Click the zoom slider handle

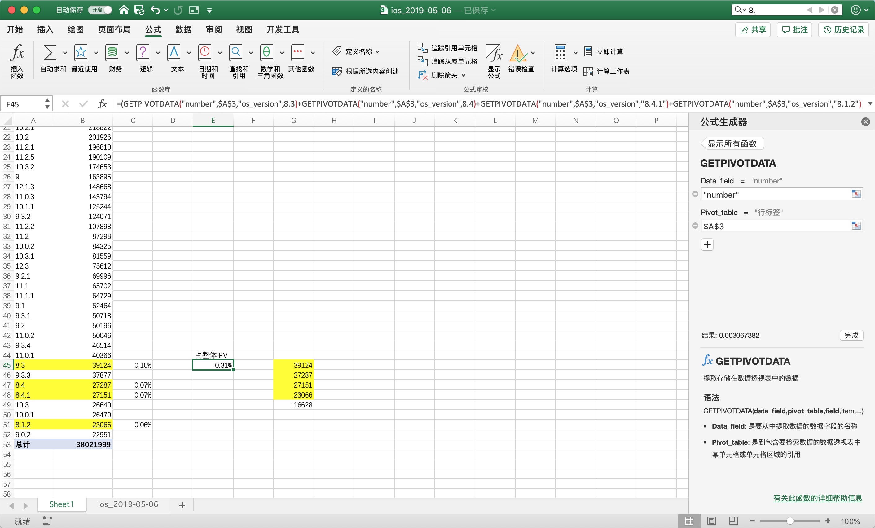790,521
